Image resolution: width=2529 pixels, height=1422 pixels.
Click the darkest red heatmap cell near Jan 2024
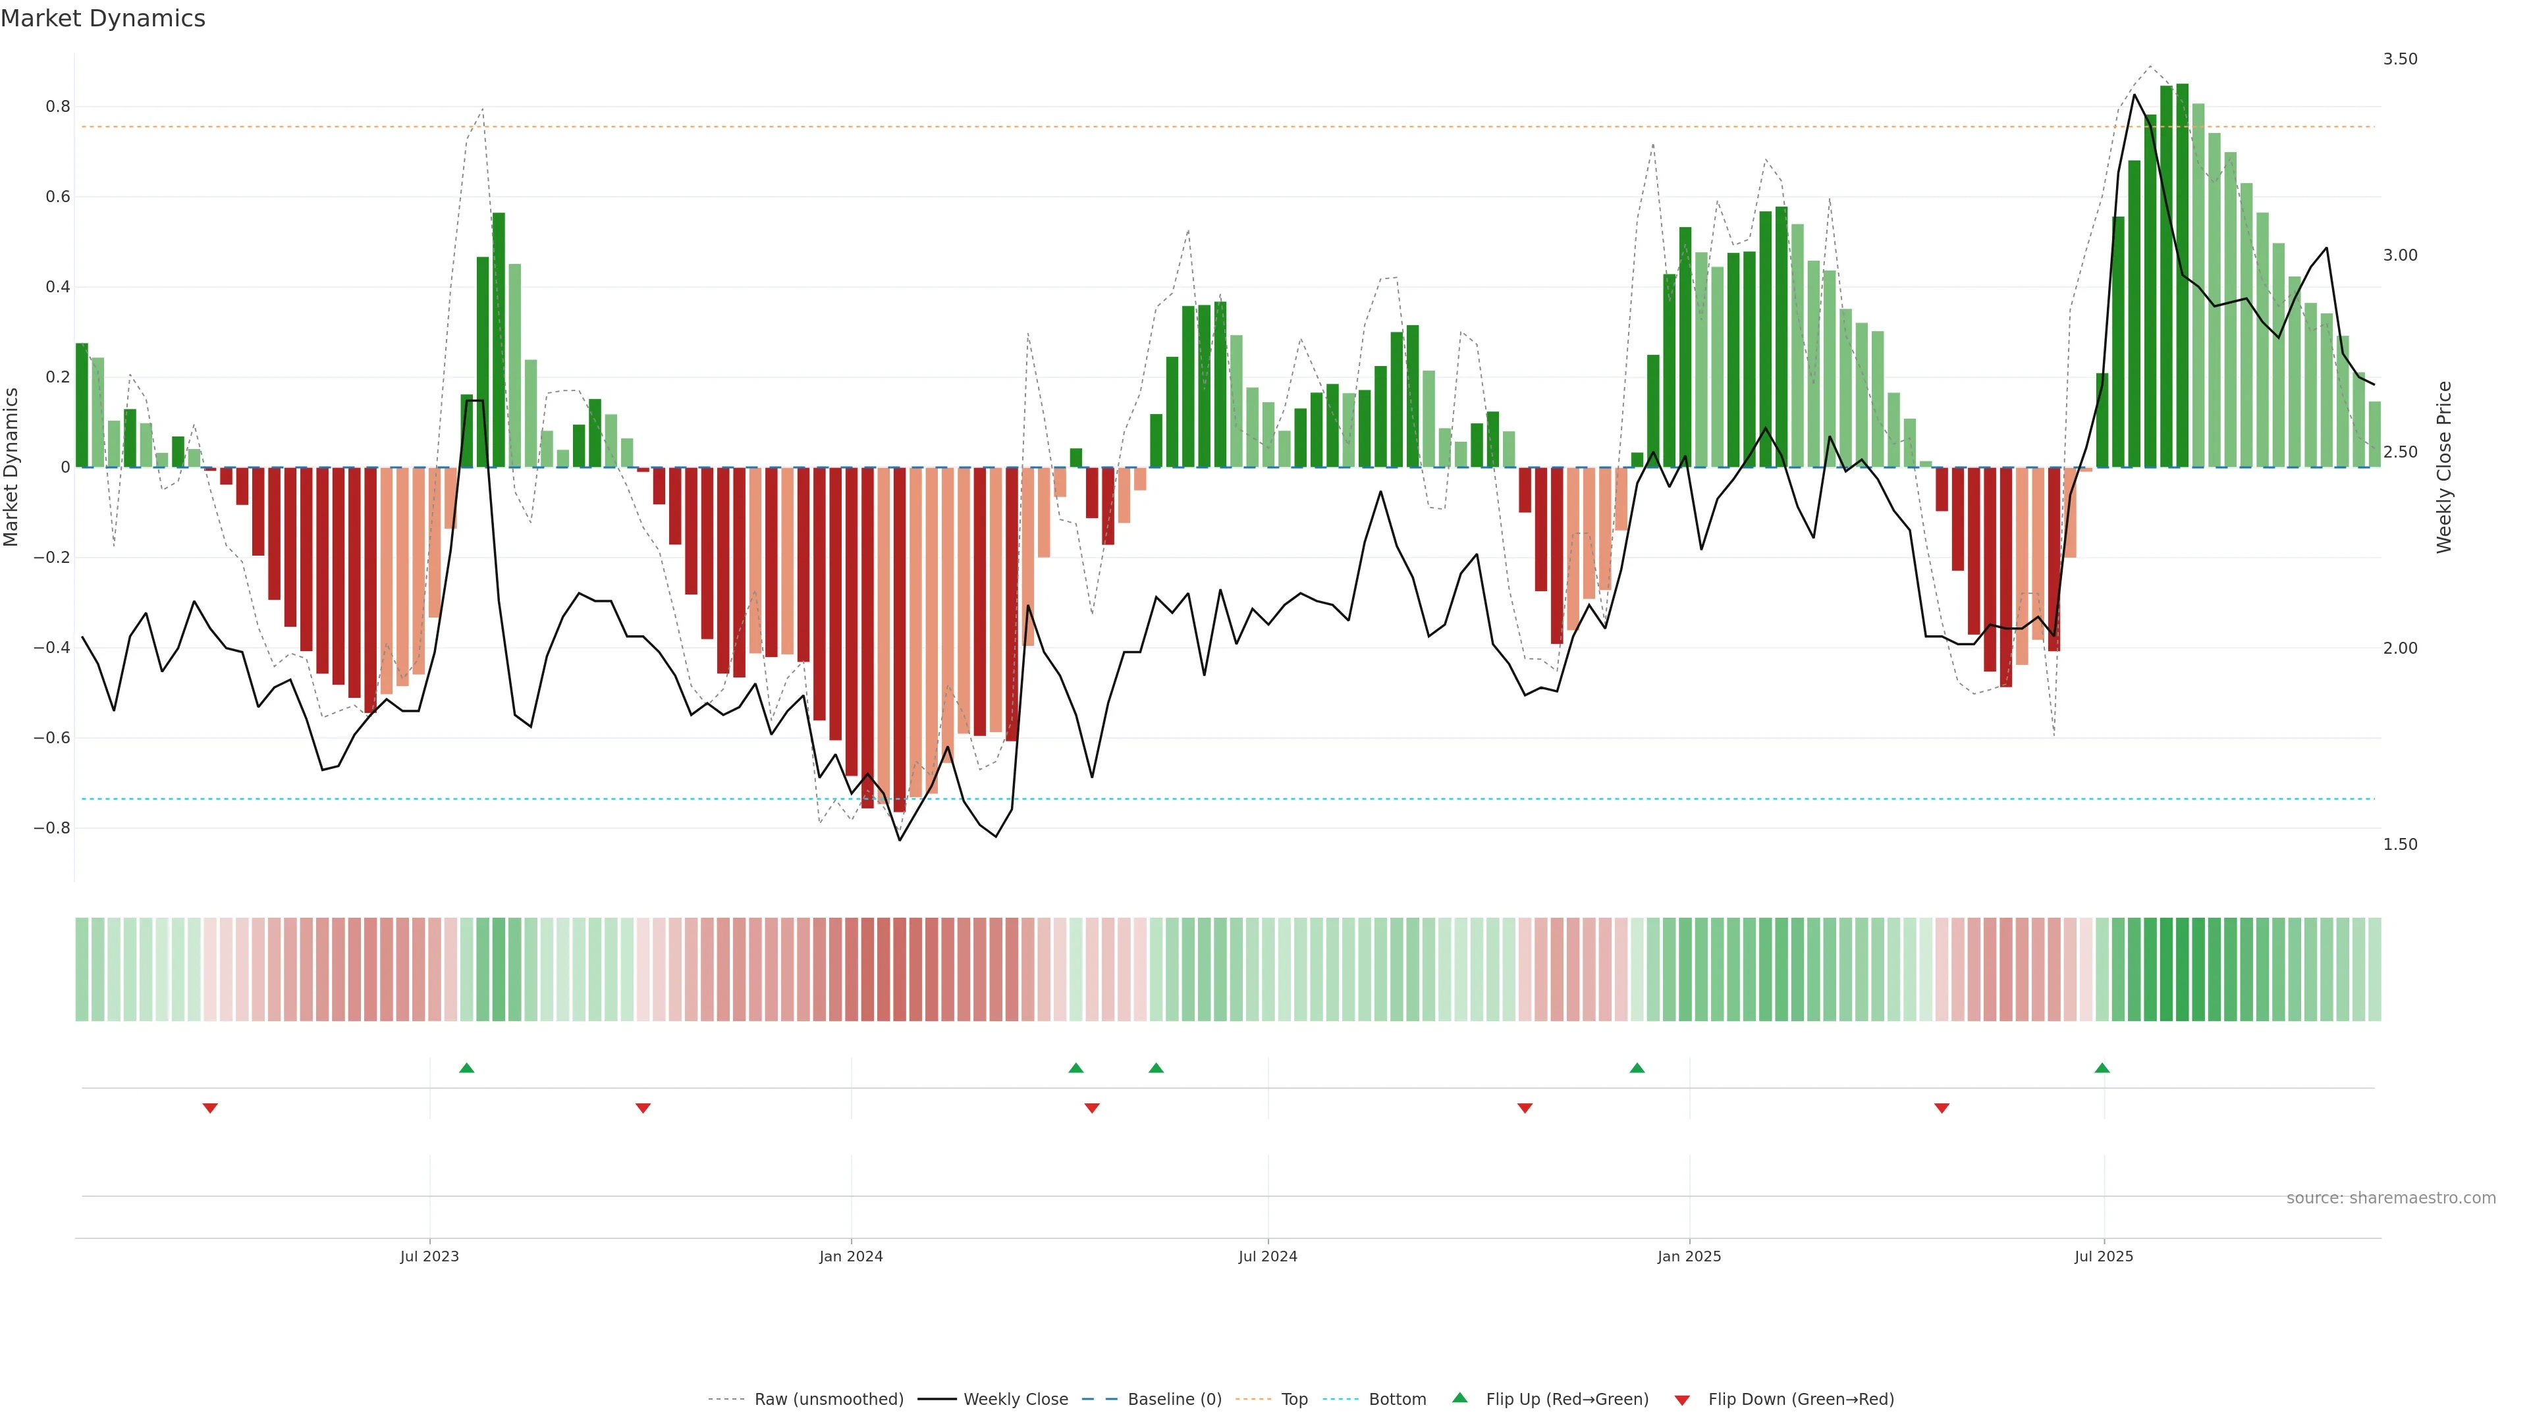click(x=899, y=970)
